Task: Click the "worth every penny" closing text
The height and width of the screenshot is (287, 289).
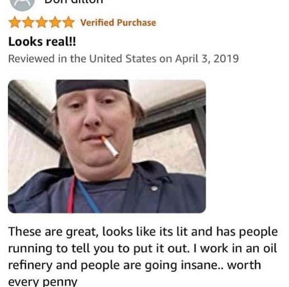Action: (x=135, y=273)
